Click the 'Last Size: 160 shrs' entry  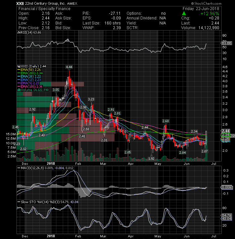[101, 23]
